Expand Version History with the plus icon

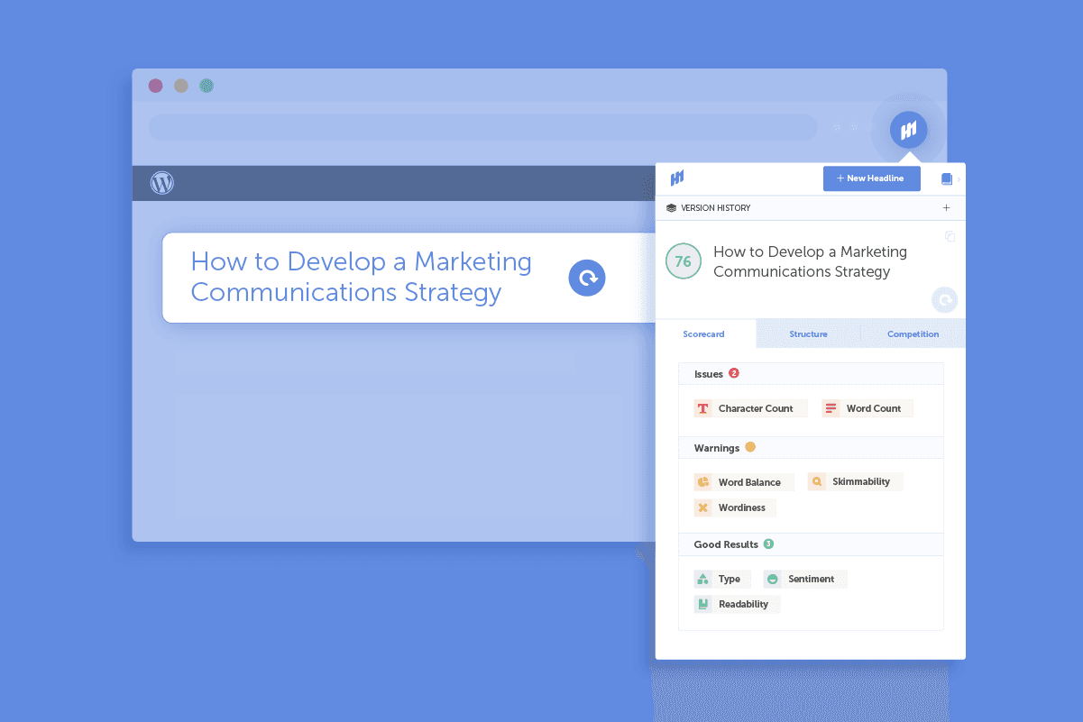(946, 208)
